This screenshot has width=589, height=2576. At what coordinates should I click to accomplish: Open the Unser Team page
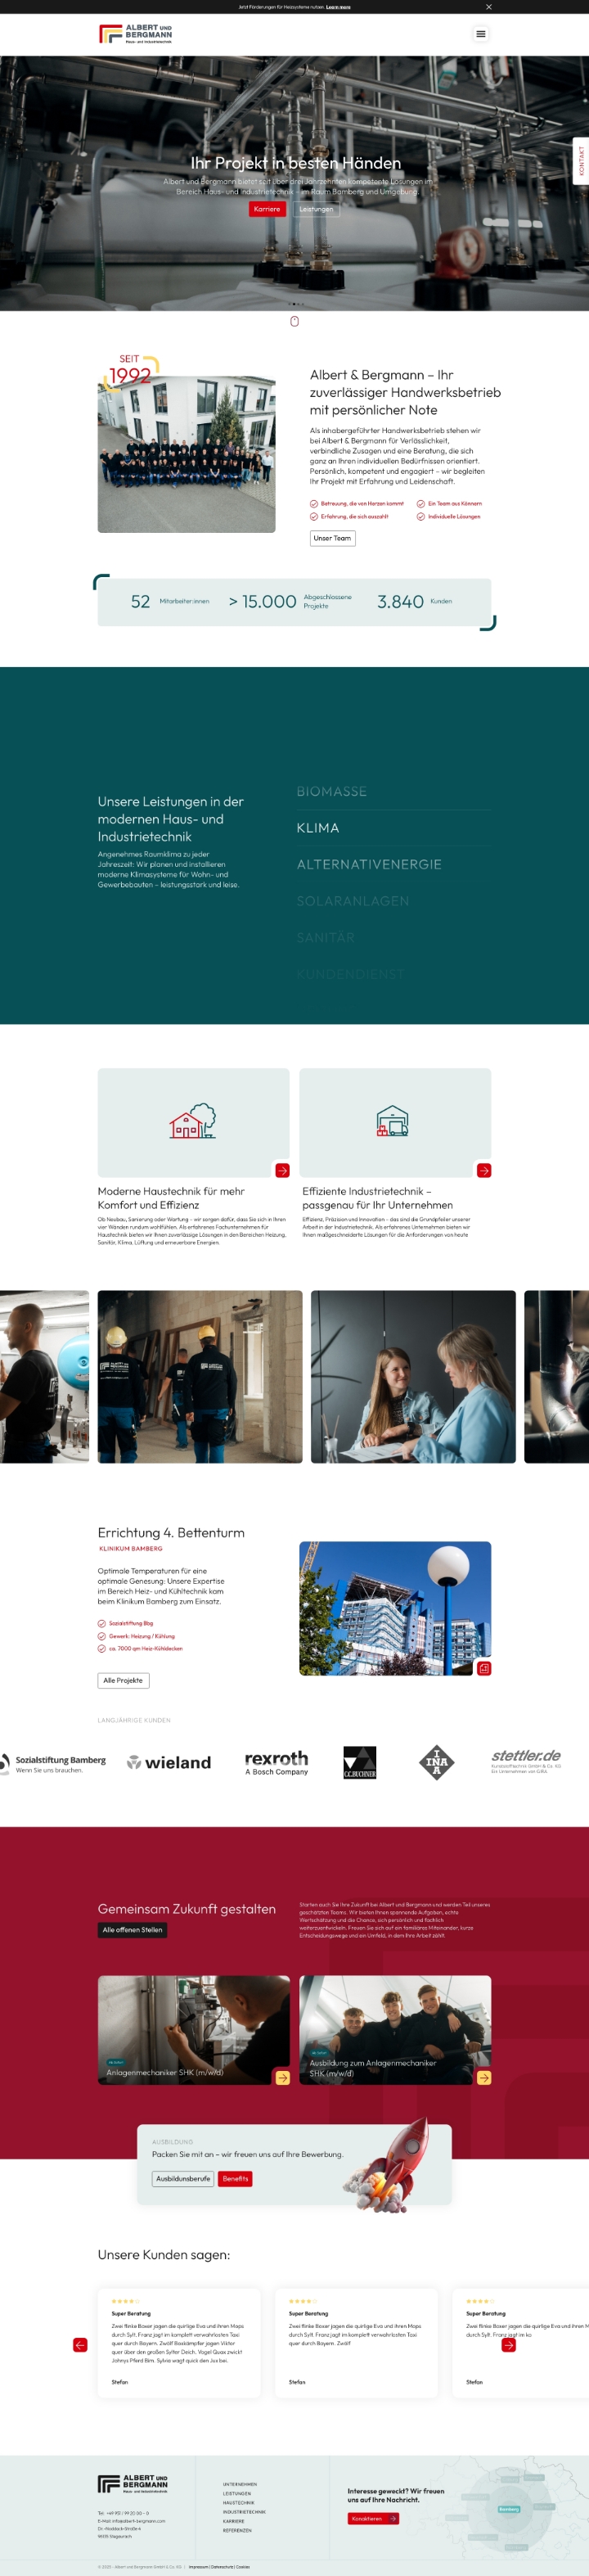click(x=332, y=538)
